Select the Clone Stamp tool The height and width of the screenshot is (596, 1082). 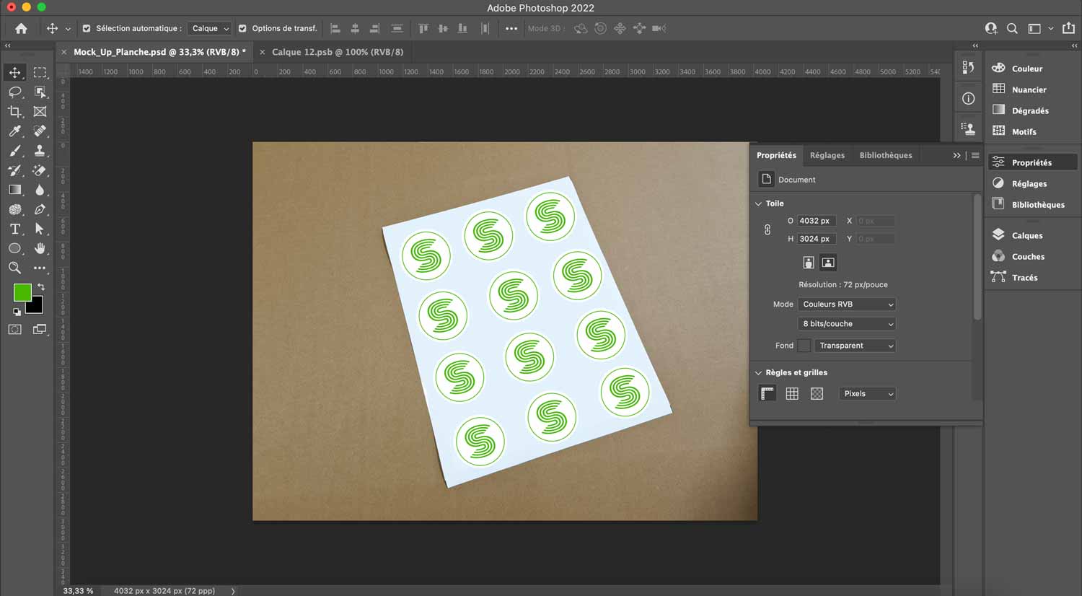[40, 150]
